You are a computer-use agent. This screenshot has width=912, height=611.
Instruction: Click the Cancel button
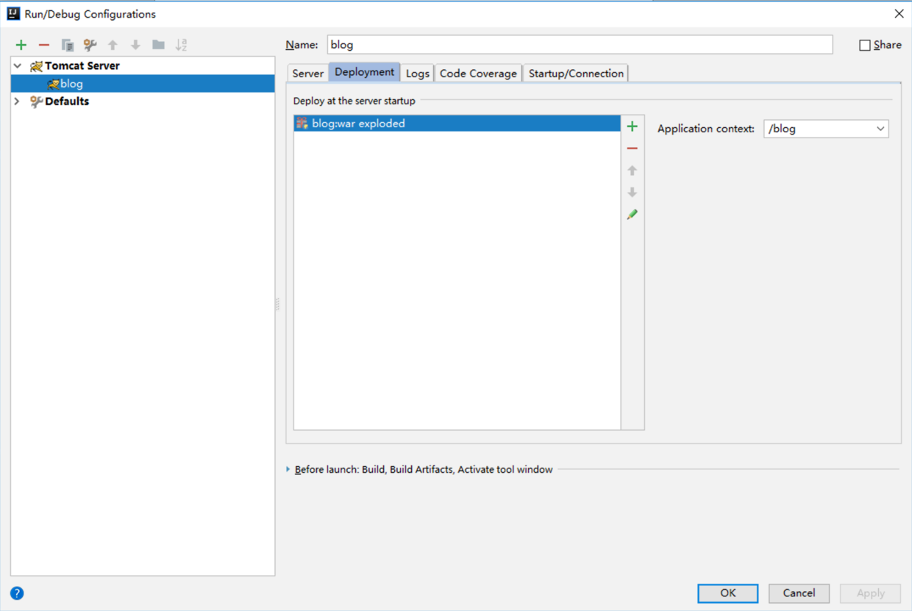(x=799, y=593)
